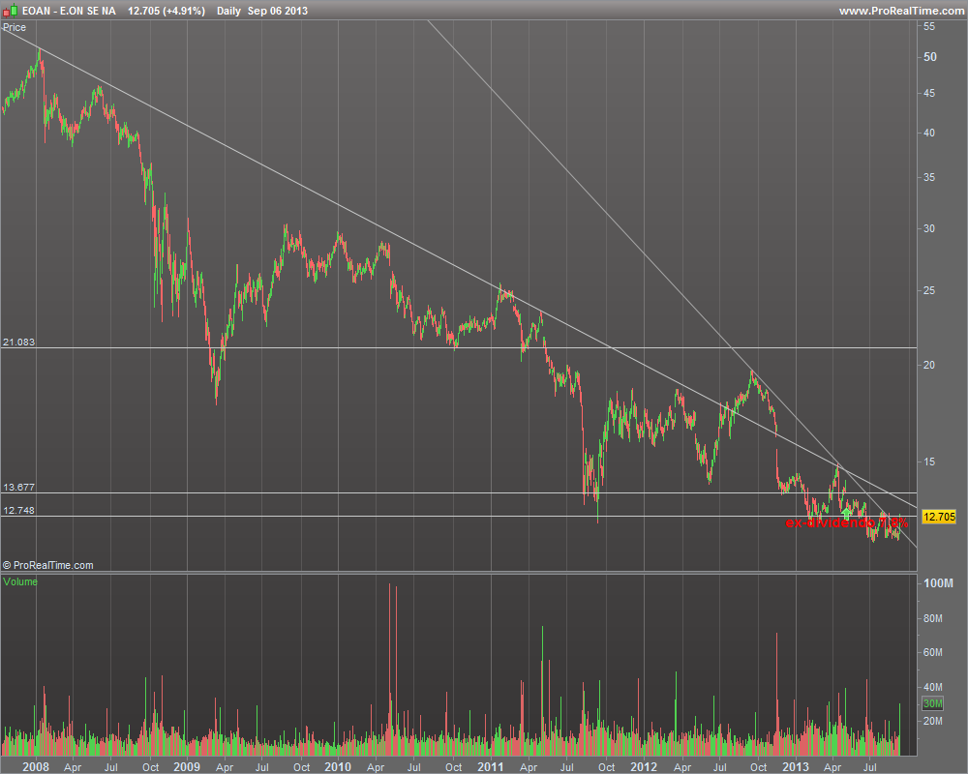Click the 100M level on volume scale
The image size is (968, 774).
938,583
